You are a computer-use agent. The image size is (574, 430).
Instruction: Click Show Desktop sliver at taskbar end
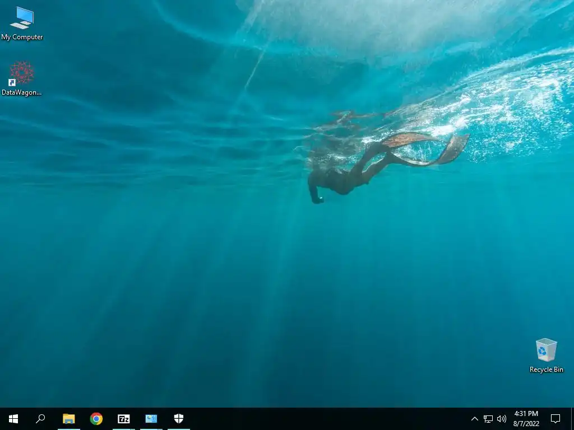click(572, 419)
